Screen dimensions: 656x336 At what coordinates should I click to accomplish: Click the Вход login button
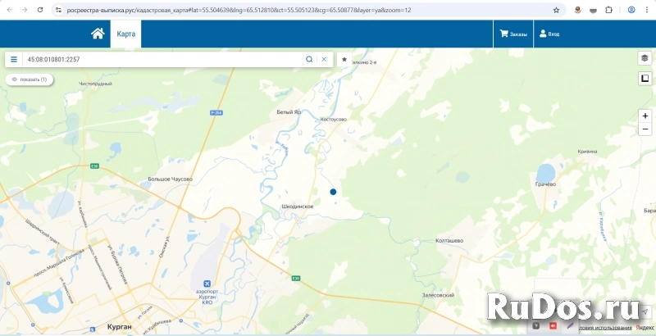pos(549,34)
